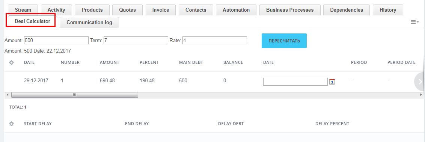Click into the Term input field
Image resolution: width=425 pixels, height=142 pixels.
click(x=136, y=40)
